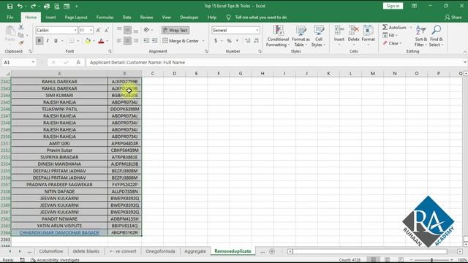The width and height of the screenshot is (468, 263).
Task: Open the General number format dropdown
Action: coord(257,30)
